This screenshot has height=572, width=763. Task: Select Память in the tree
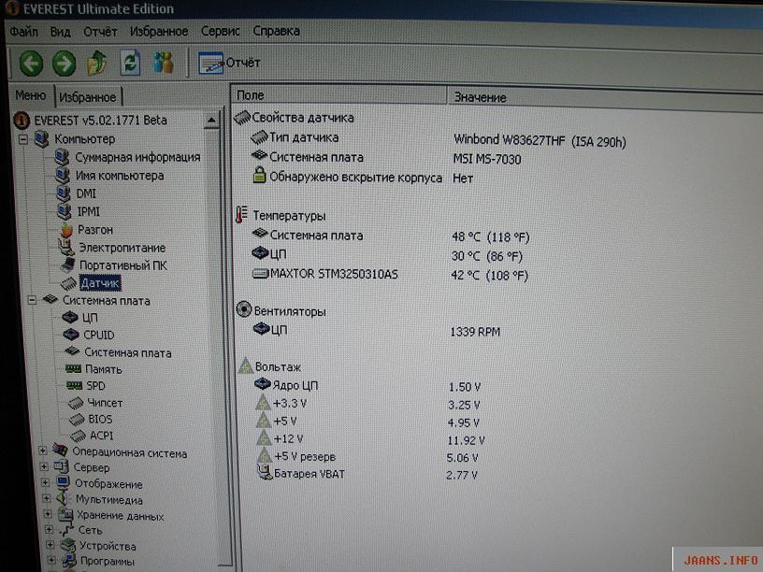(x=103, y=369)
